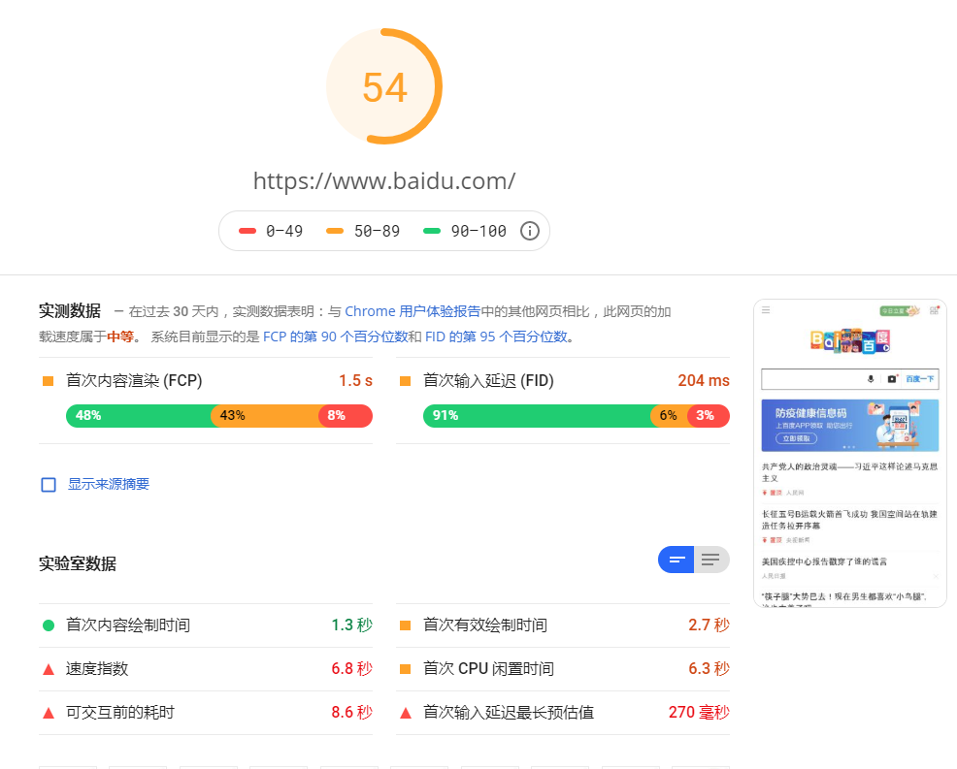The width and height of the screenshot is (957, 769).
Task: Click red triangle icon beside 可交互前的耗时
Action: (49, 713)
